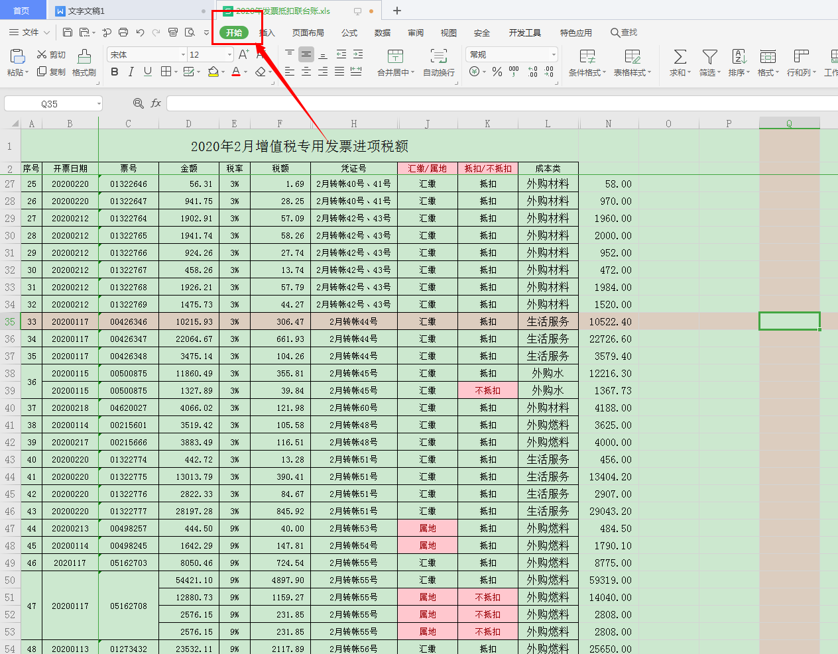Decrease indent in cell
This screenshot has width=838, height=654.
pyautogui.click(x=341, y=54)
